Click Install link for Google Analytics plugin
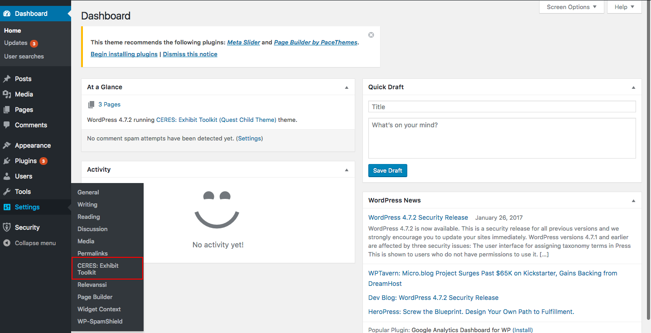This screenshot has height=333, width=651. pyautogui.click(x=523, y=330)
